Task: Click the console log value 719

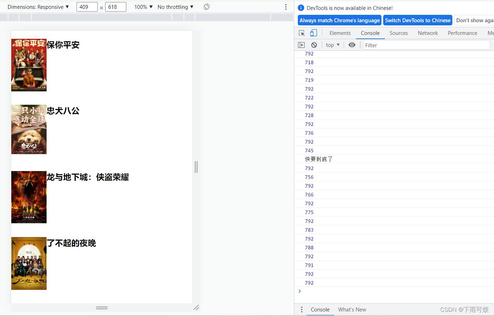Action: (x=309, y=80)
